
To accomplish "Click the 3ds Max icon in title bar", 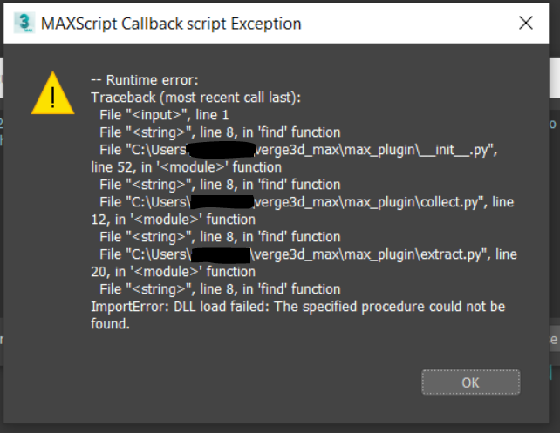I will point(24,23).
